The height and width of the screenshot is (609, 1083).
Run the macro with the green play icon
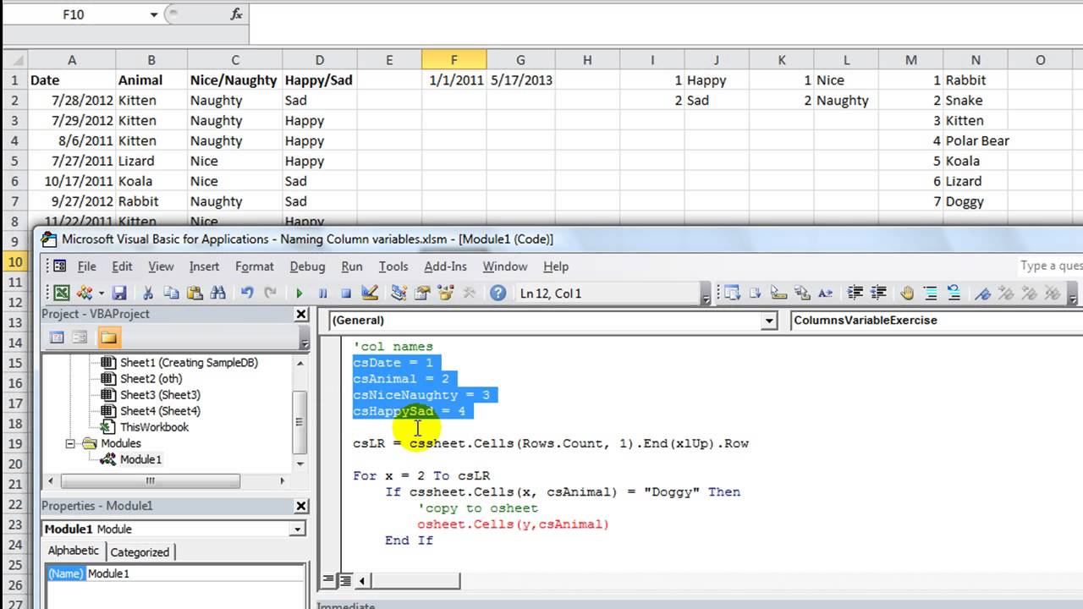(299, 294)
